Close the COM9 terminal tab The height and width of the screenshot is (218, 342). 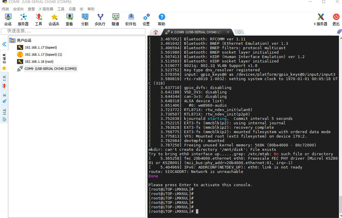click(228, 32)
